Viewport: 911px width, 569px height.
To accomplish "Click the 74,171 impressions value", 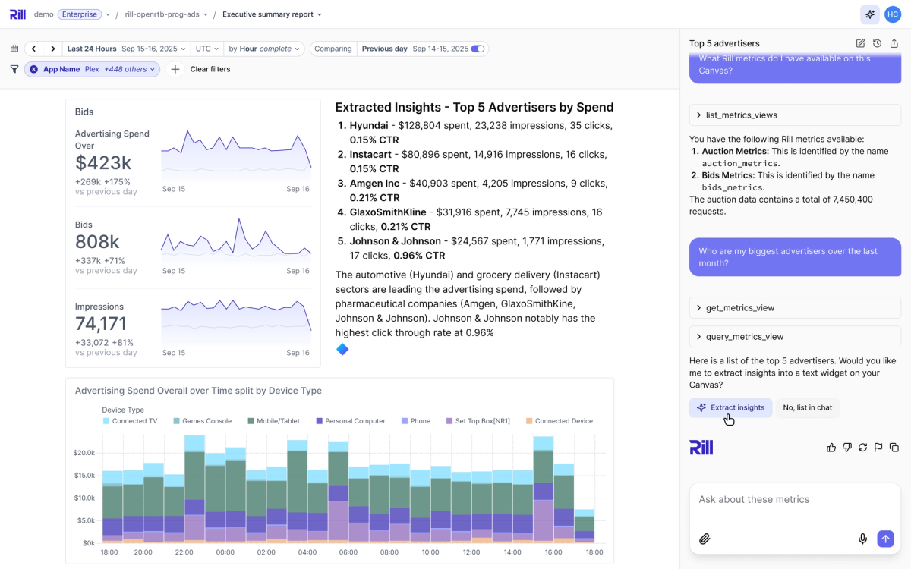I will point(101,324).
